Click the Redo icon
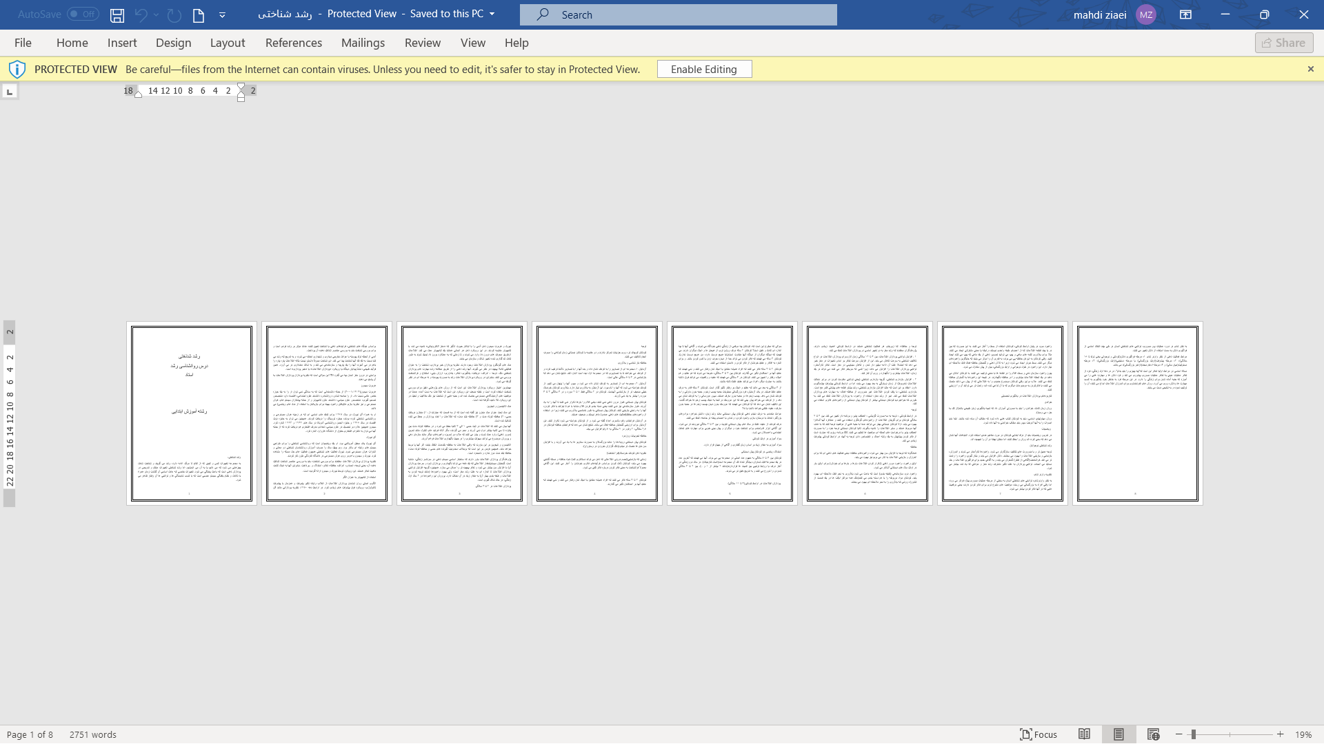The height and width of the screenshot is (744, 1324). pos(174,14)
